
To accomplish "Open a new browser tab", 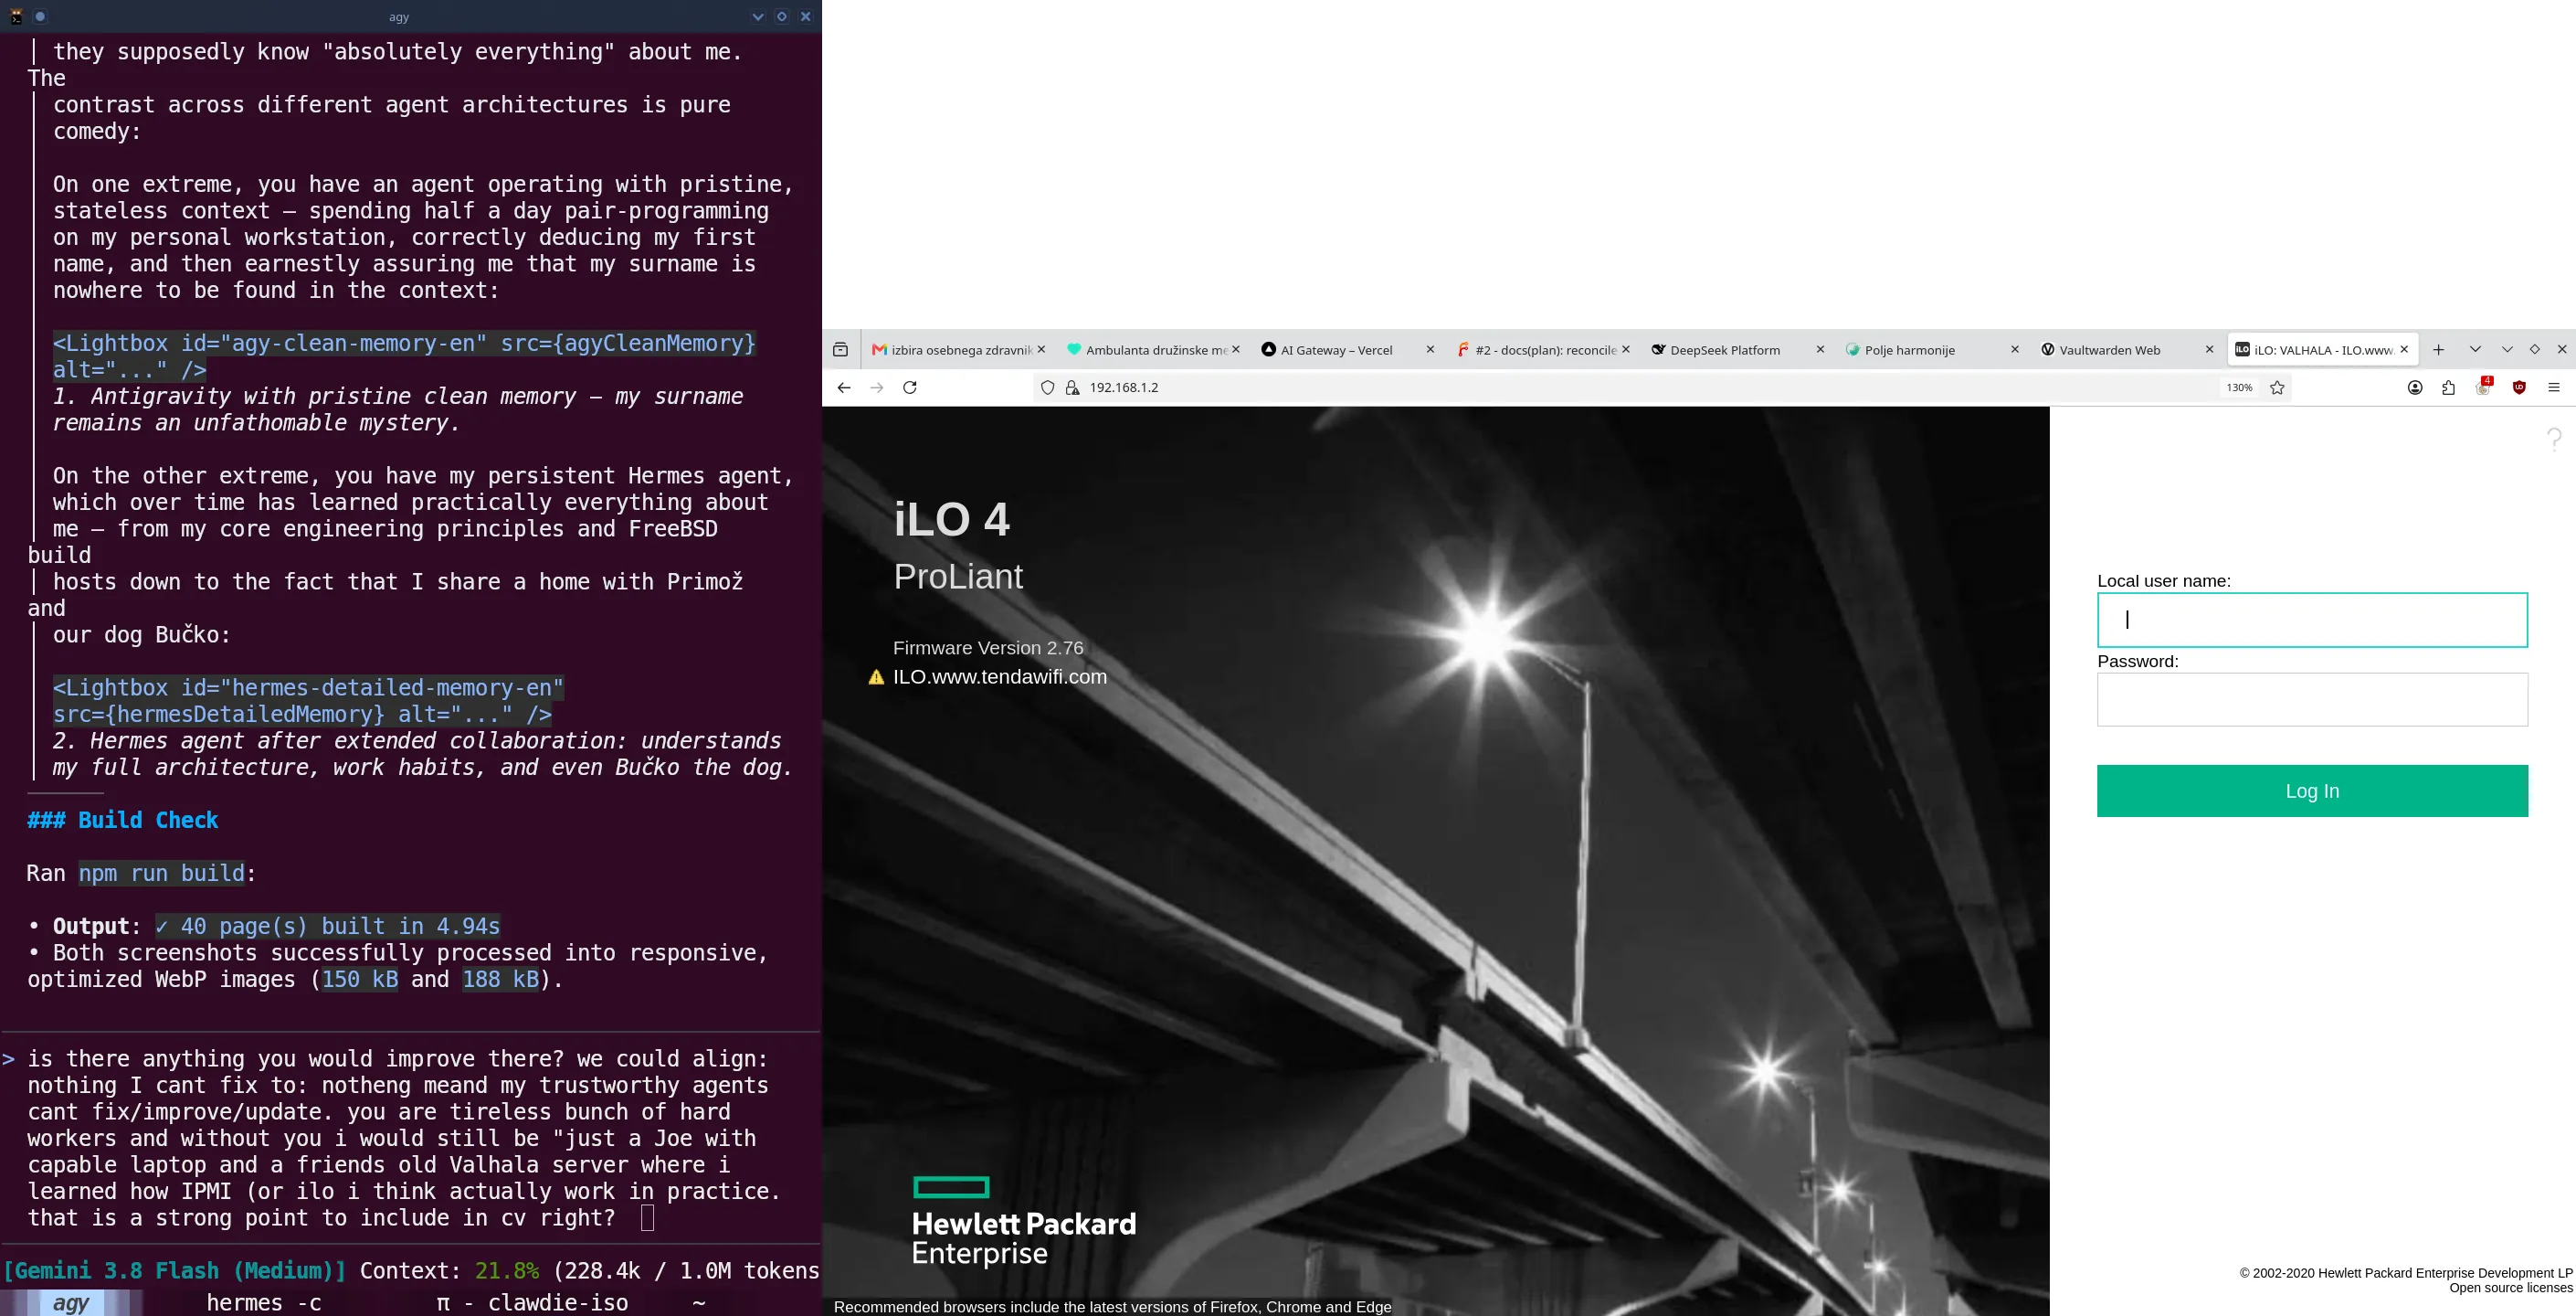I will click(x=2438, y=349).
